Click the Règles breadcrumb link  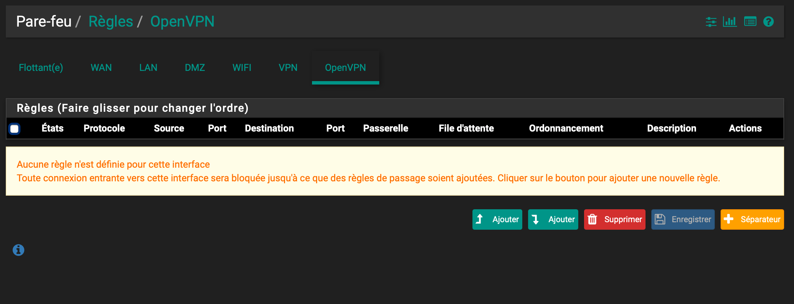pos(111,21)
